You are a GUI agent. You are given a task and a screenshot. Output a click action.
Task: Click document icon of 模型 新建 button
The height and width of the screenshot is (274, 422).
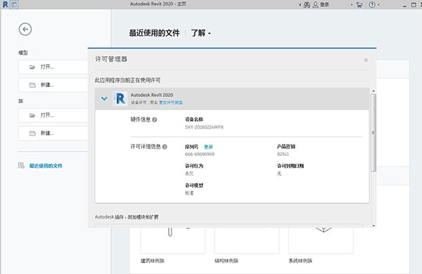tap(32, 85)
